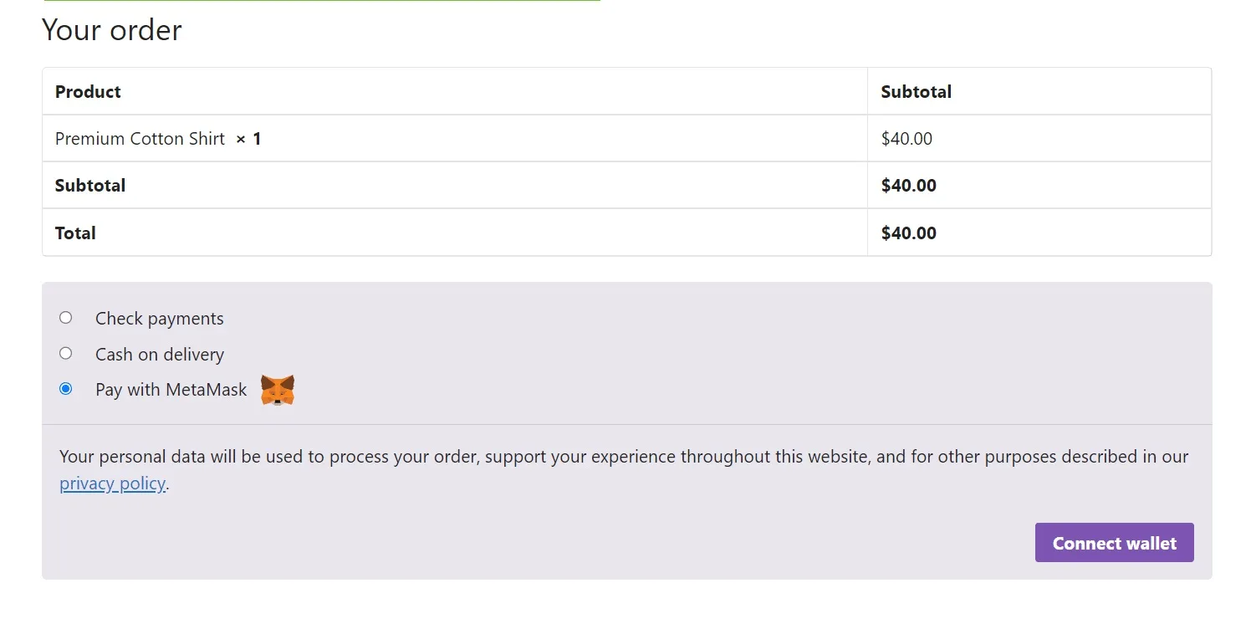Select Cash on delivery option
1251x619 pixels.
pyautogui.click(x=65, y=353)
